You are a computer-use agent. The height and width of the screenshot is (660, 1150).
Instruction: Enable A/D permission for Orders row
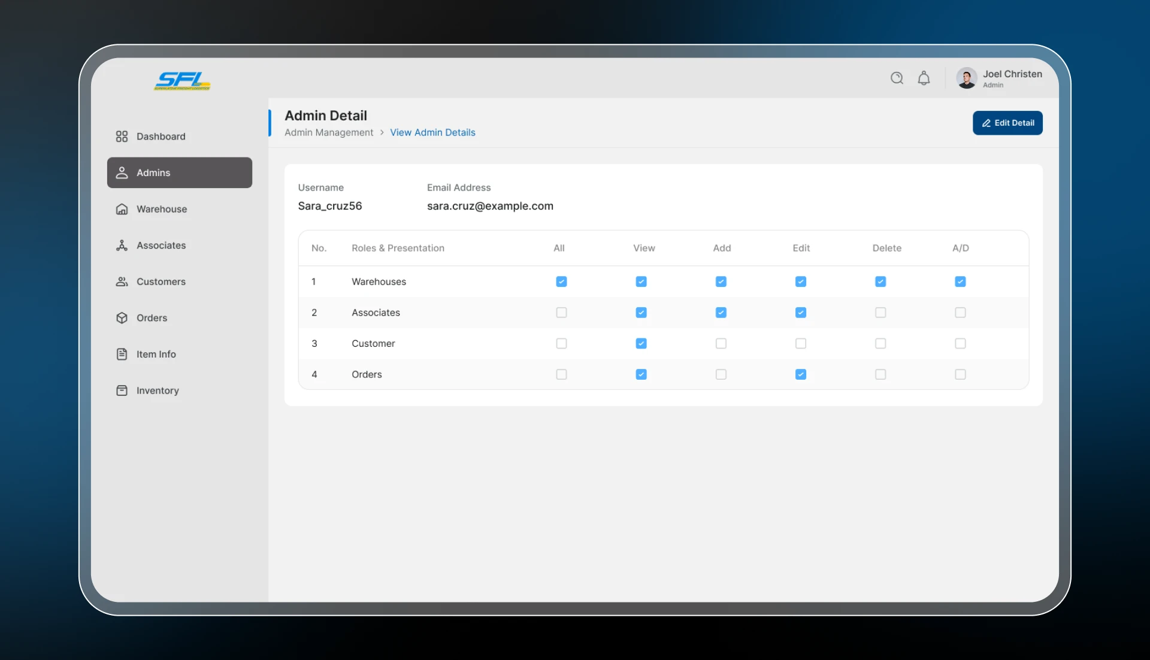pyautogui.click(x=960, y=374)
